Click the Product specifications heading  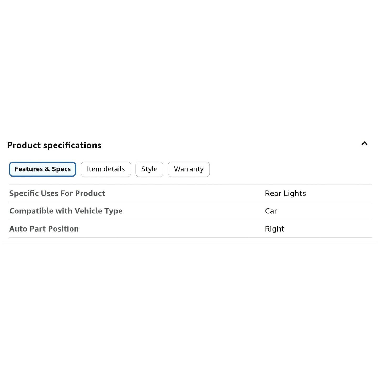click(x=54, y=145)
